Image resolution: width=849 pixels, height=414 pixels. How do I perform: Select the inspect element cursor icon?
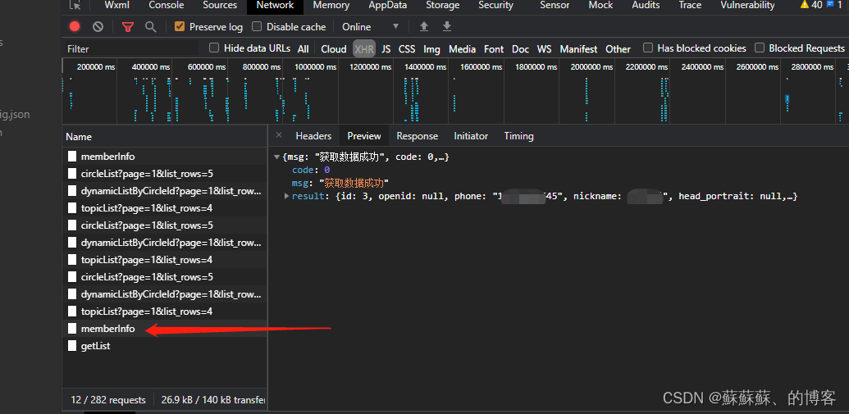76,6
